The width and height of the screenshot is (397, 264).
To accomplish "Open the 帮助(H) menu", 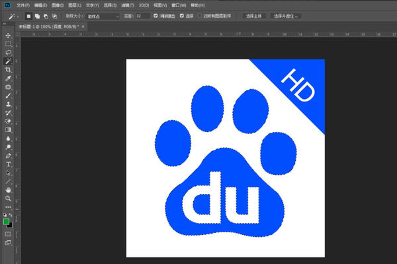I will (x=197, y=5).
